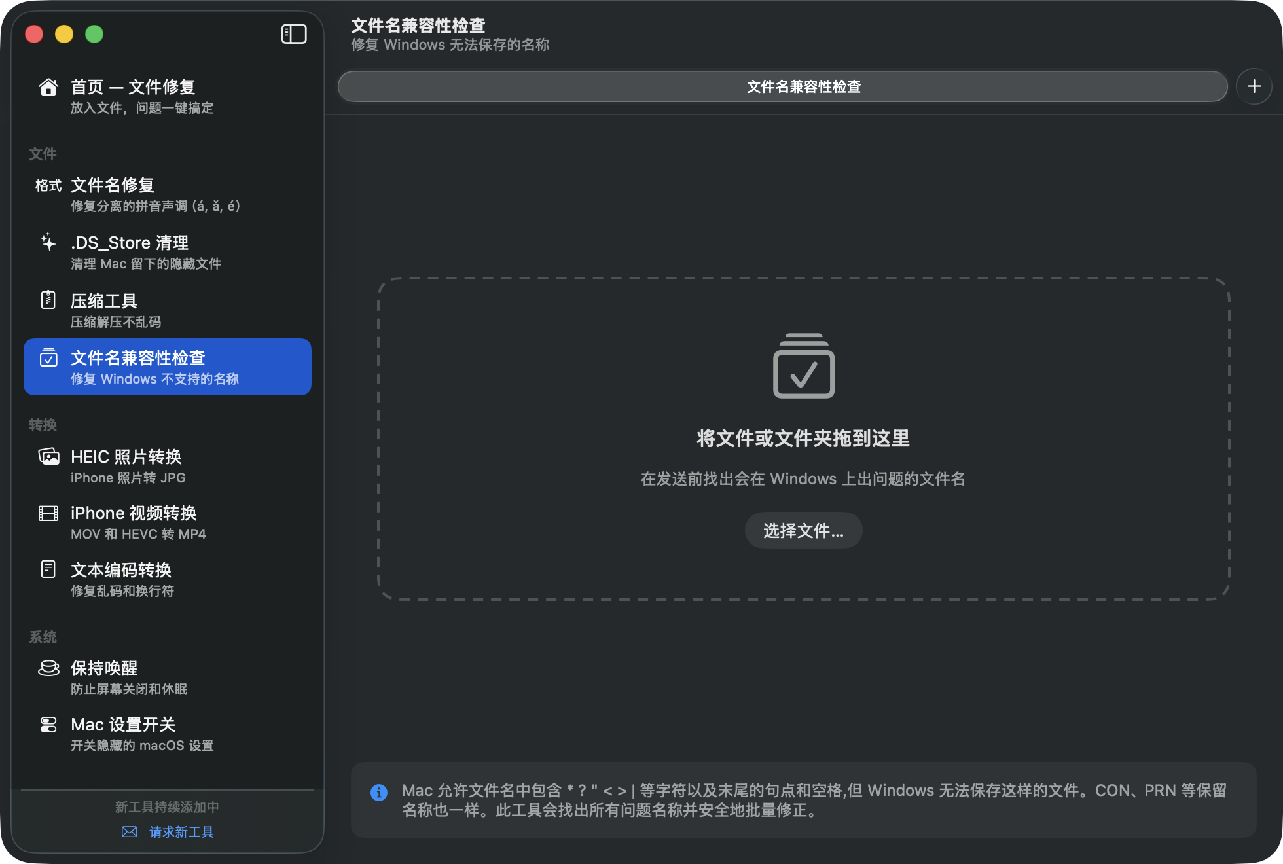Screen dimensions: 1283x864
Task: Click the red close window button
Action: pos(34,34)
